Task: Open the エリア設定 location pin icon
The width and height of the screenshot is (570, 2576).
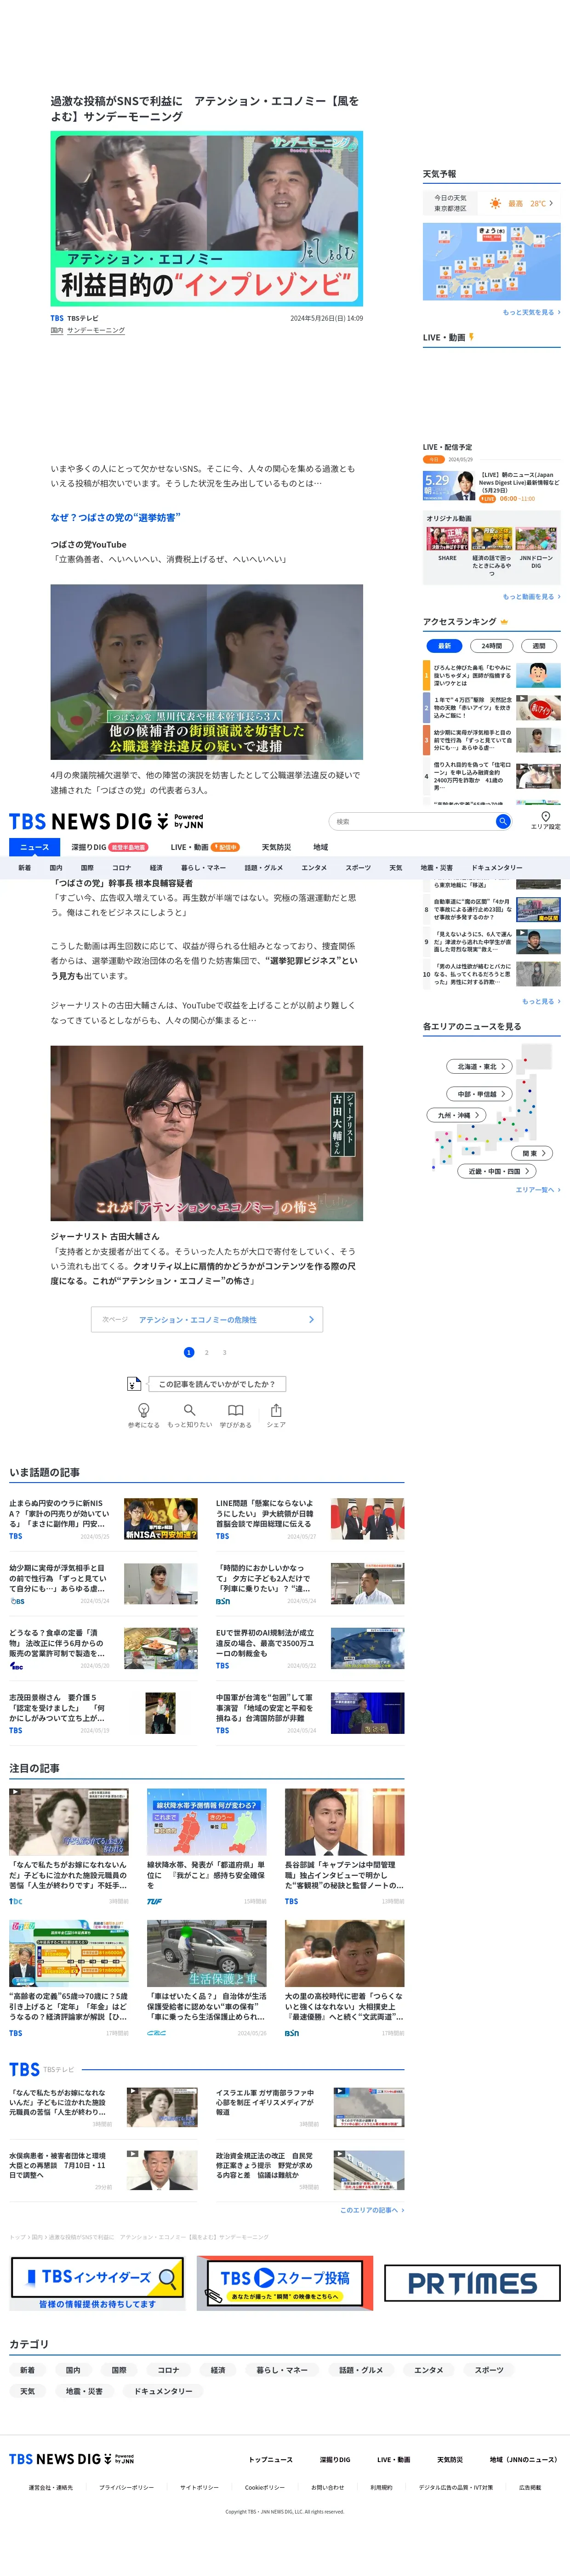Action: coord(545,816)
